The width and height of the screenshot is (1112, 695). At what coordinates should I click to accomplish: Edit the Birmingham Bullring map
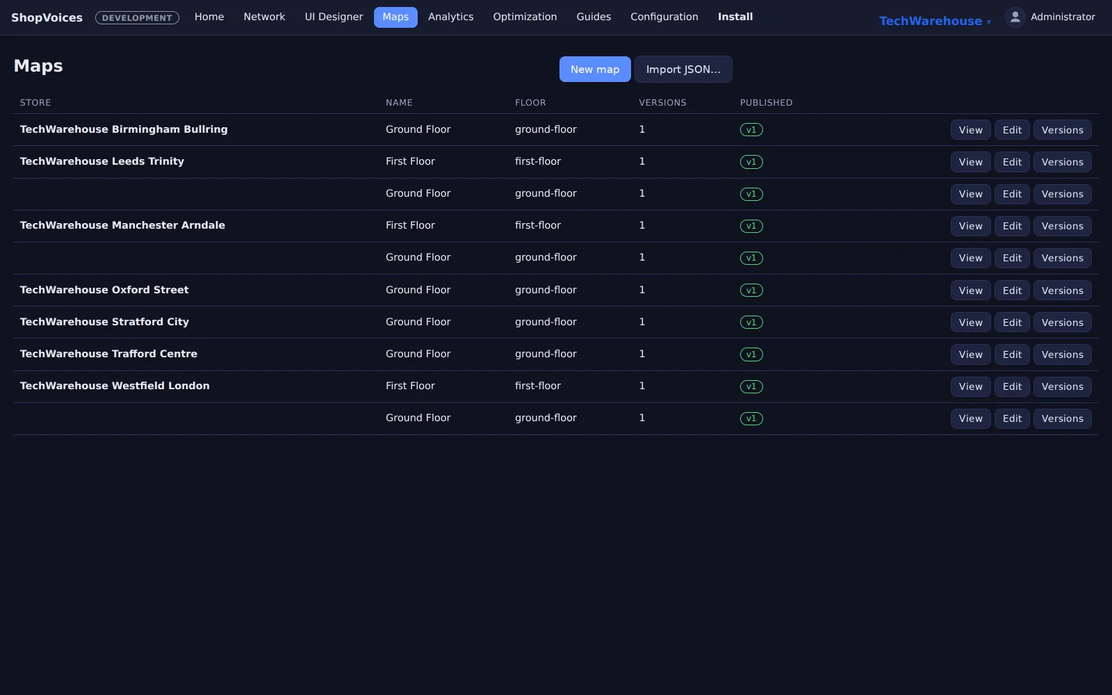click(x=1012, y=130)
